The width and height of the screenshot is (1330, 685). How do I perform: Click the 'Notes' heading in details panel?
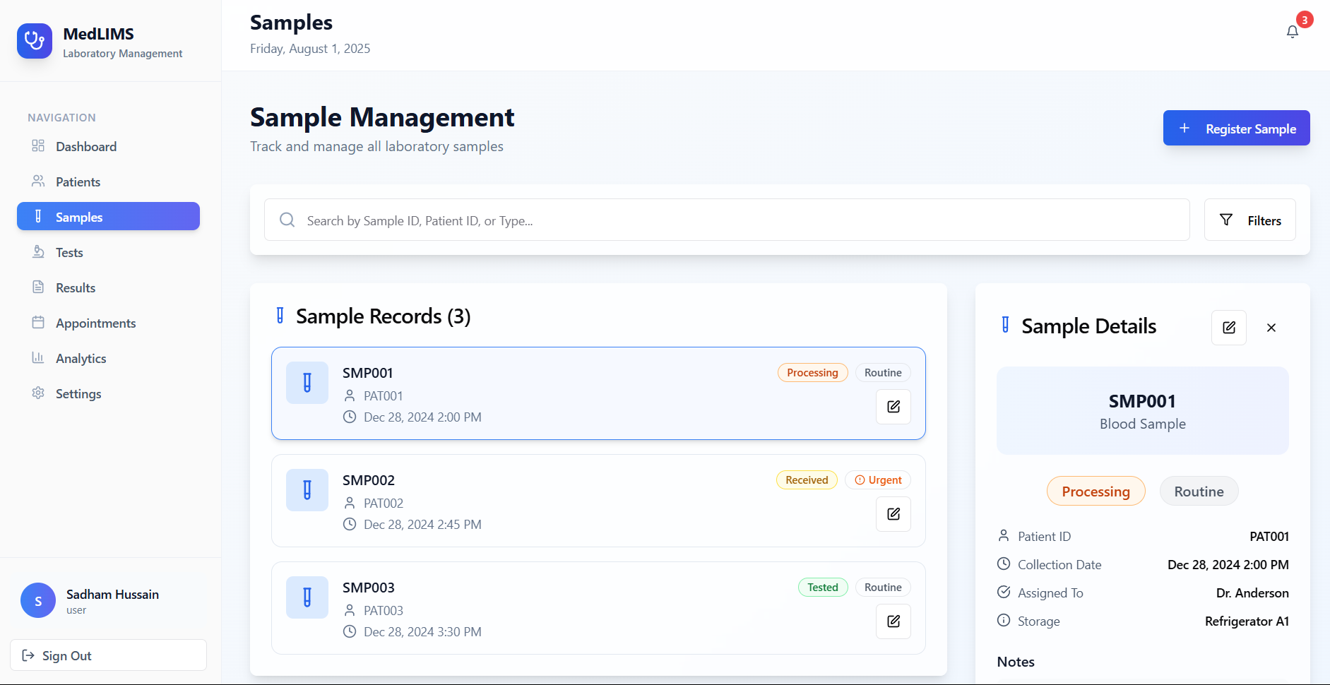(1016, 662)
